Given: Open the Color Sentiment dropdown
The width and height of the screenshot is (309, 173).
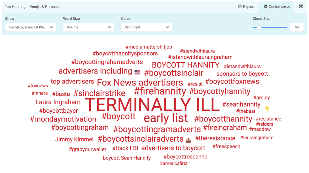Looking at the screenshot, I should 146,27.
